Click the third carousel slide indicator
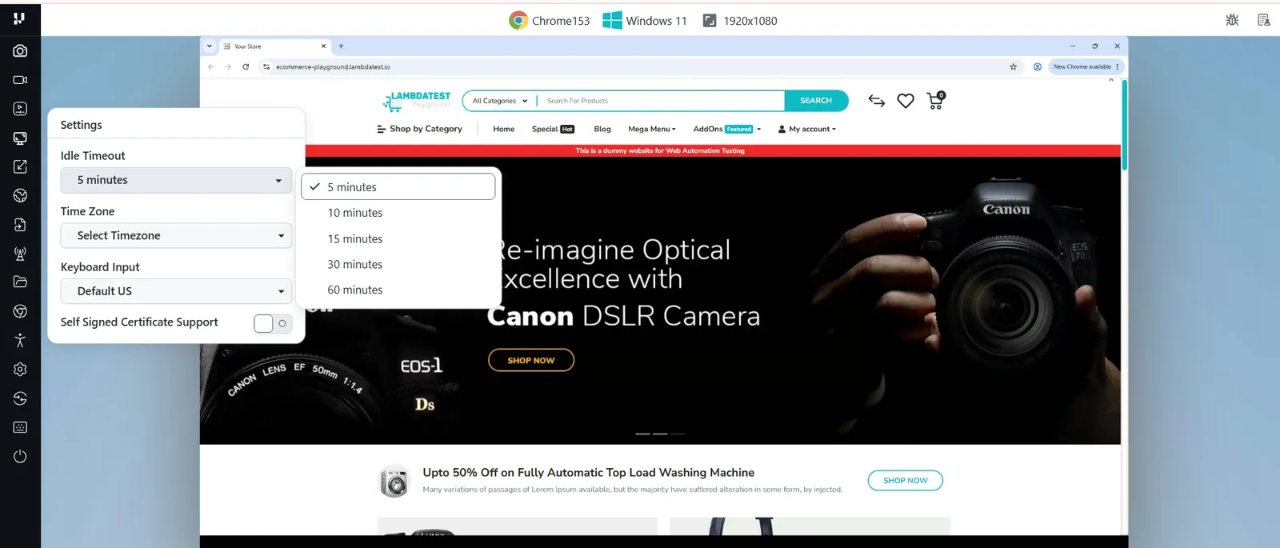The image size is (1280, 548). (678, 434)
